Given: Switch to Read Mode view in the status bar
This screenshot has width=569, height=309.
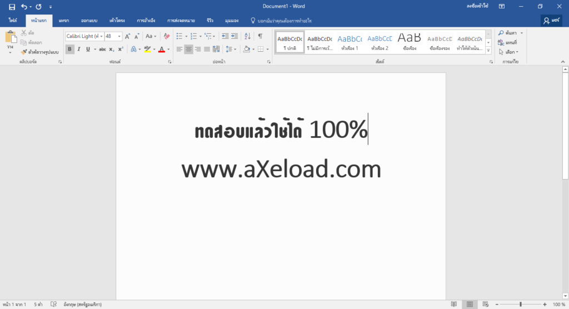Looking at the screenshot, I should (453, 305).
